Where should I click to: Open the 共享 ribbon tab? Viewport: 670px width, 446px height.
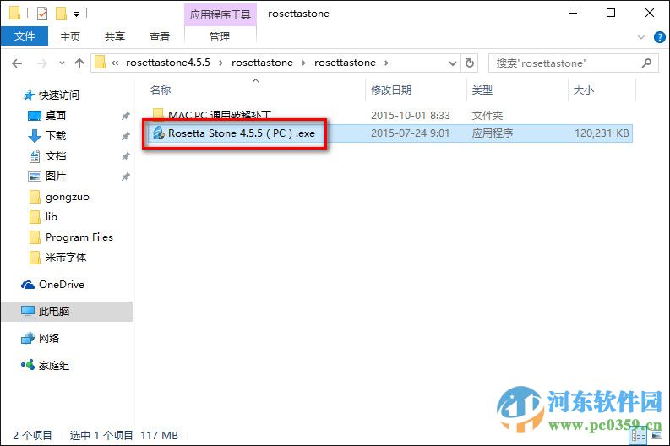(115, 36)
